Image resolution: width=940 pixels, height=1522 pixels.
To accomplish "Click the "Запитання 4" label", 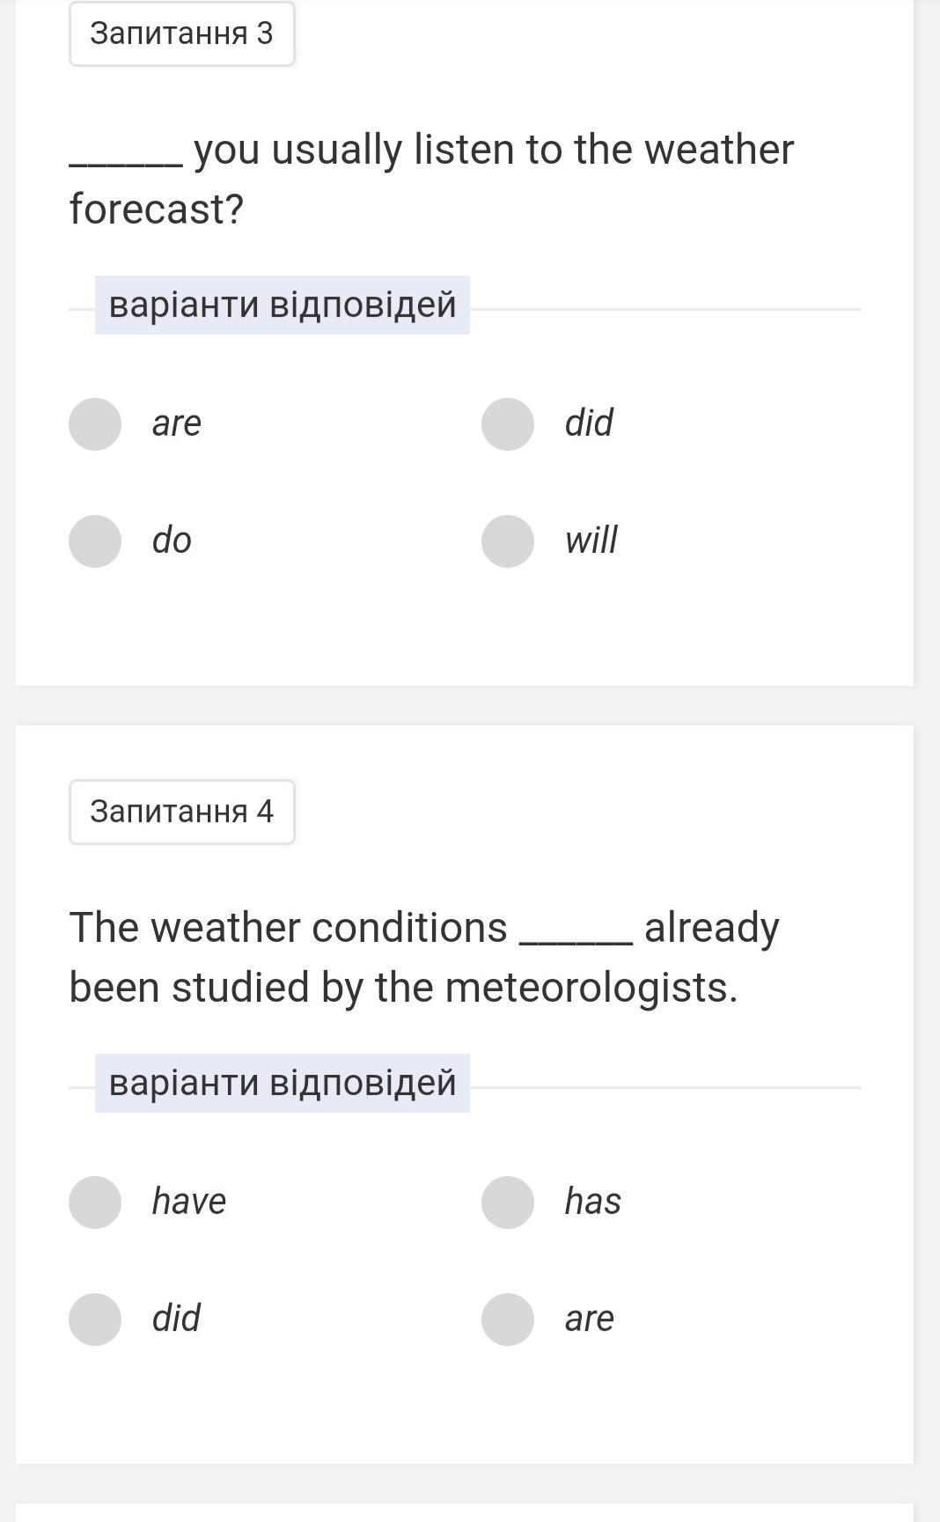I will (182, 812).
